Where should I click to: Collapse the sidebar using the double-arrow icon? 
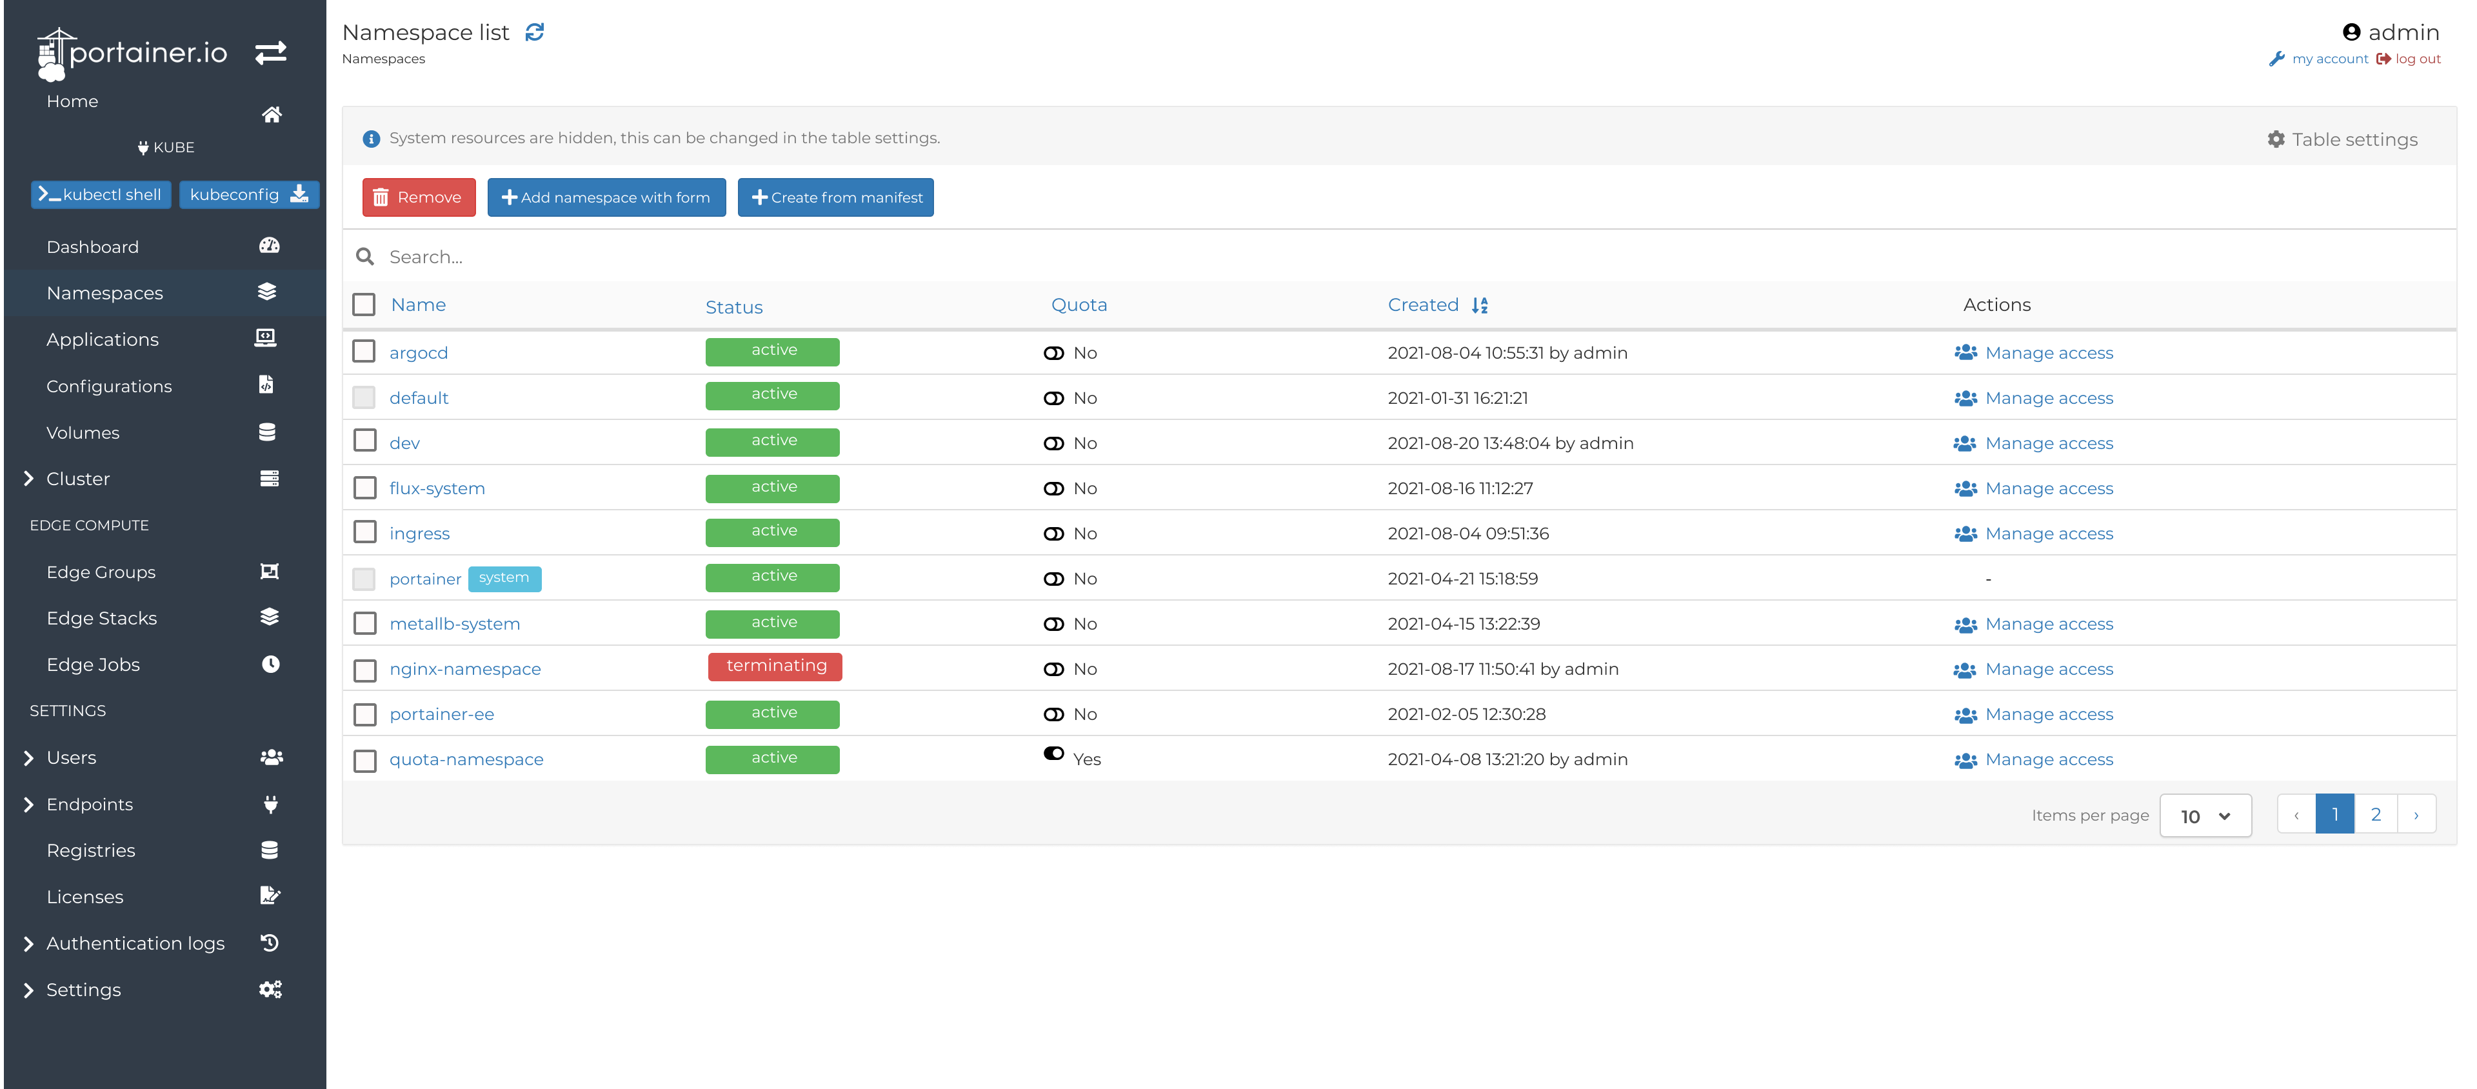click(x=271, y=53)
